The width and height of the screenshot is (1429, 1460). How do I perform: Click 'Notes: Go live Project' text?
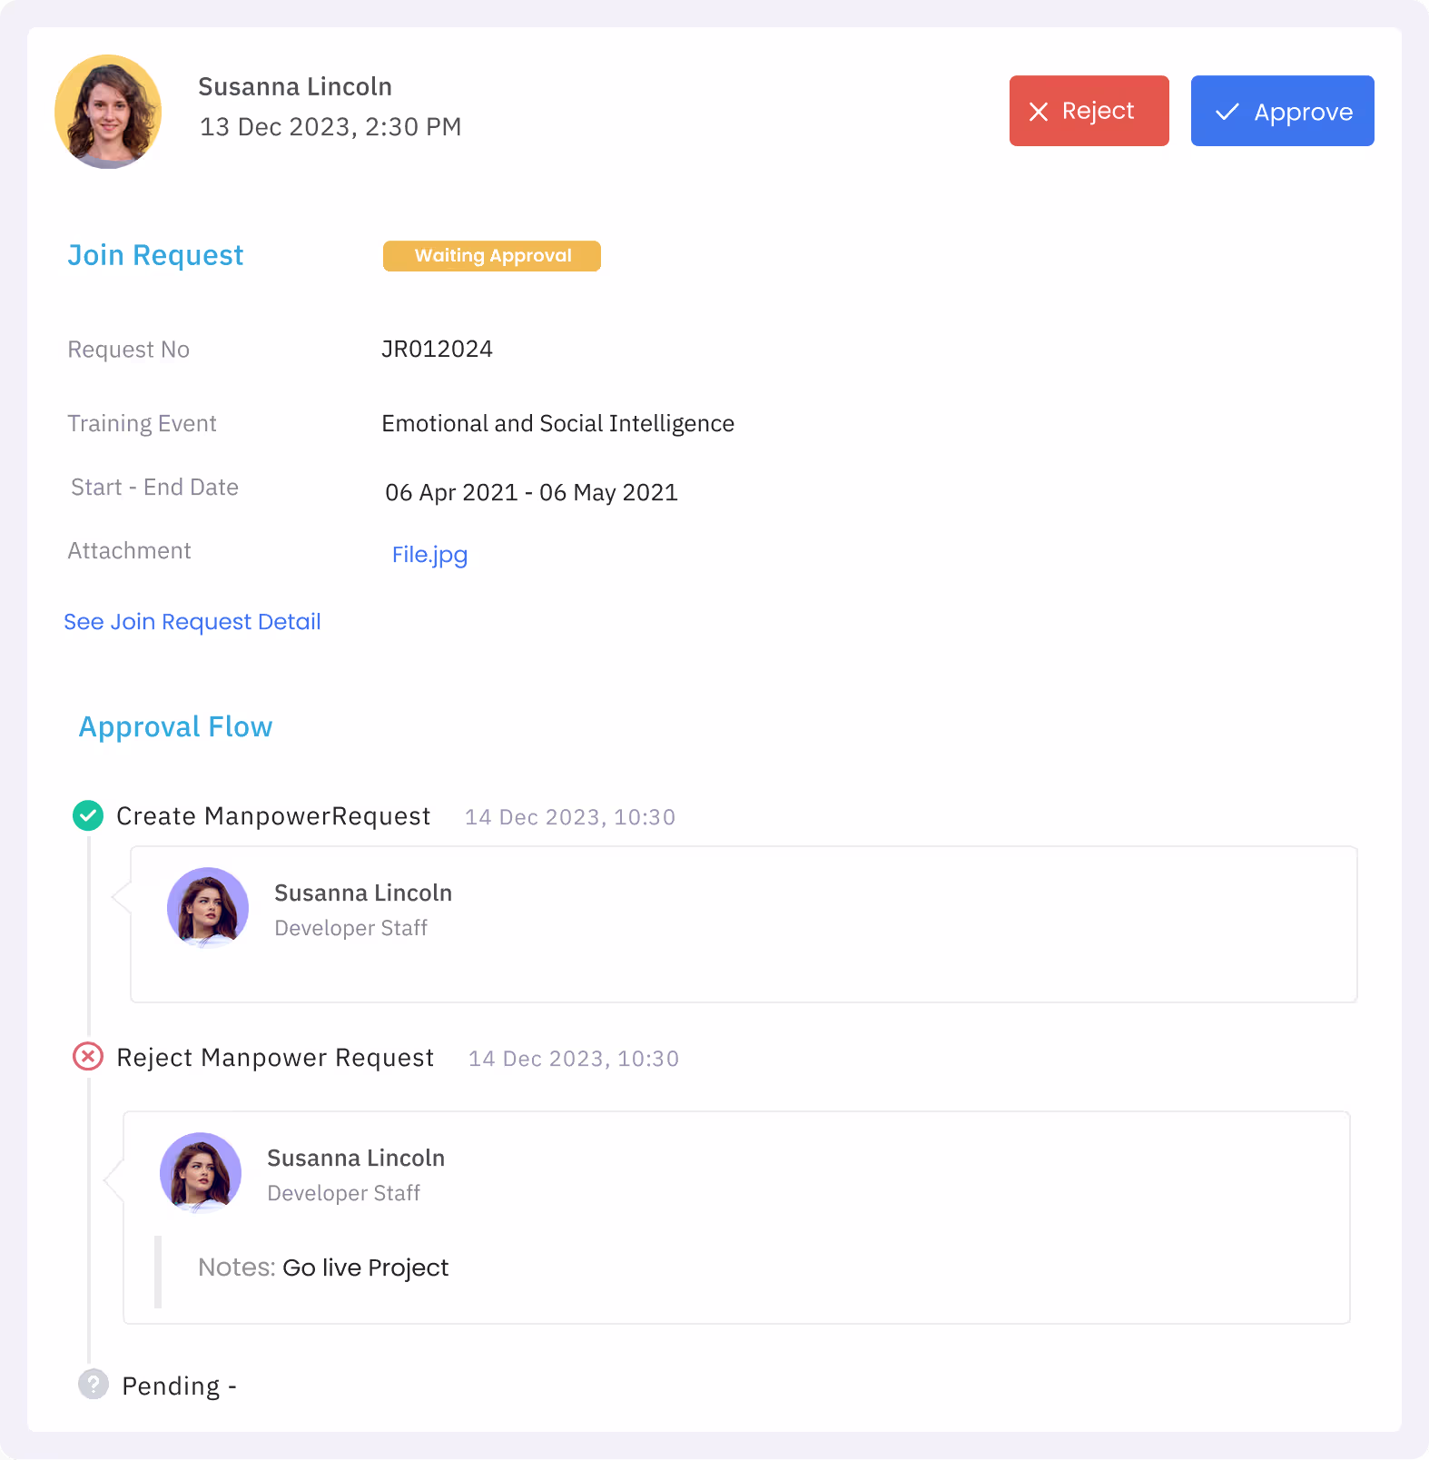[x=323, y=1268]
